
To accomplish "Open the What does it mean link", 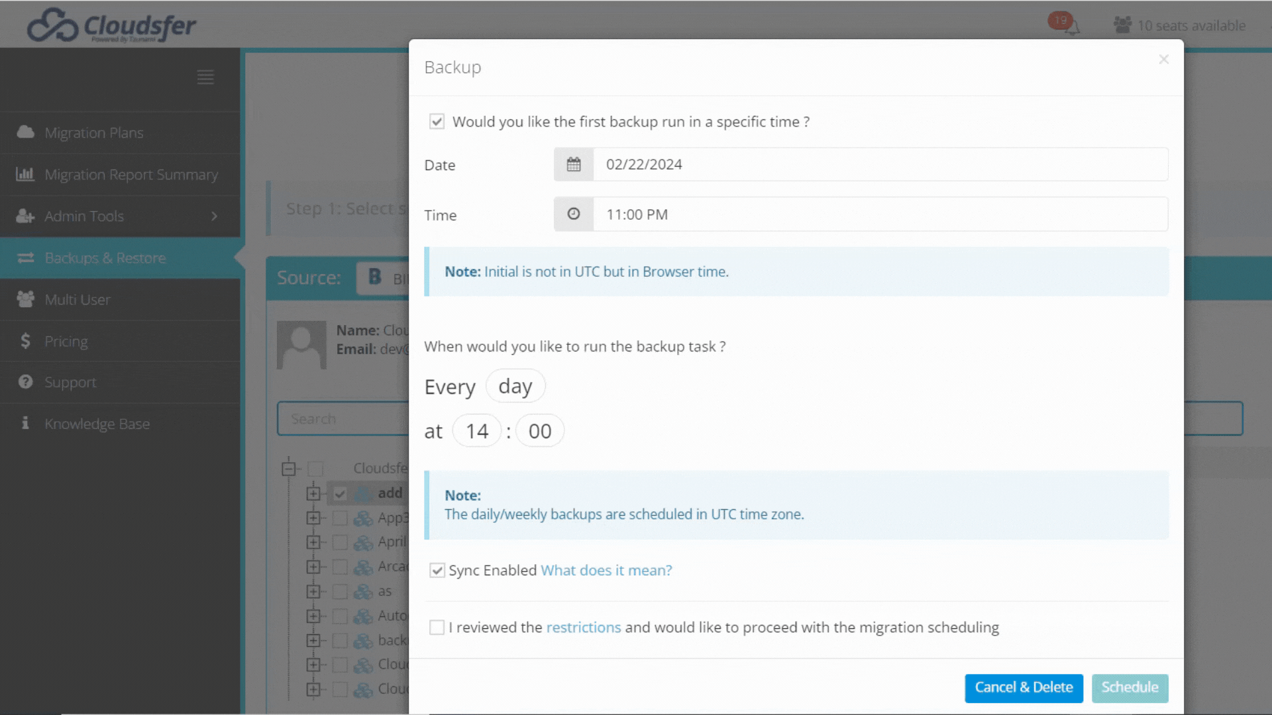I will [606, 570].
